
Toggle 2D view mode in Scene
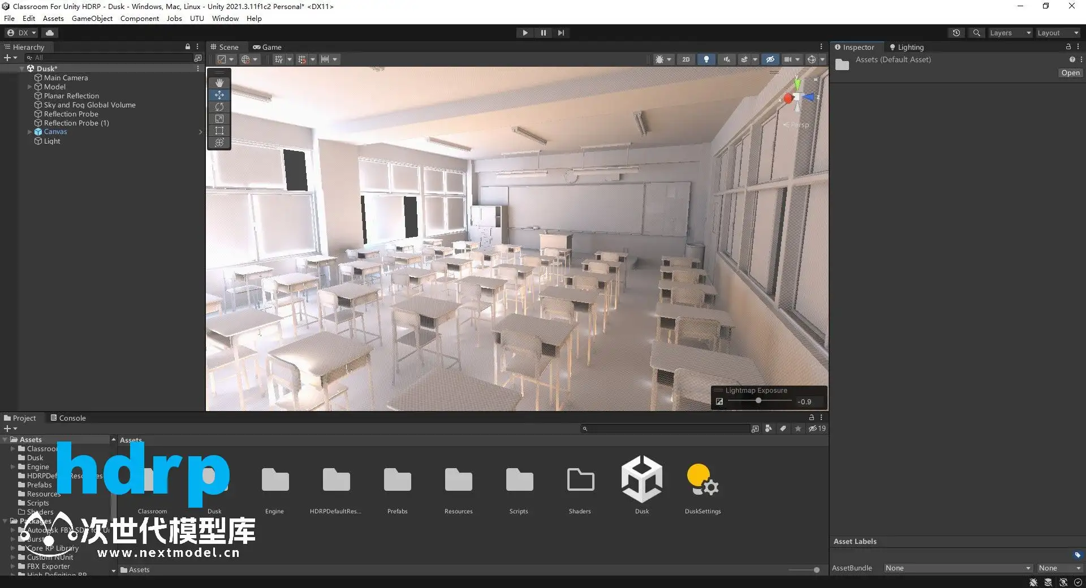point(686,59)
